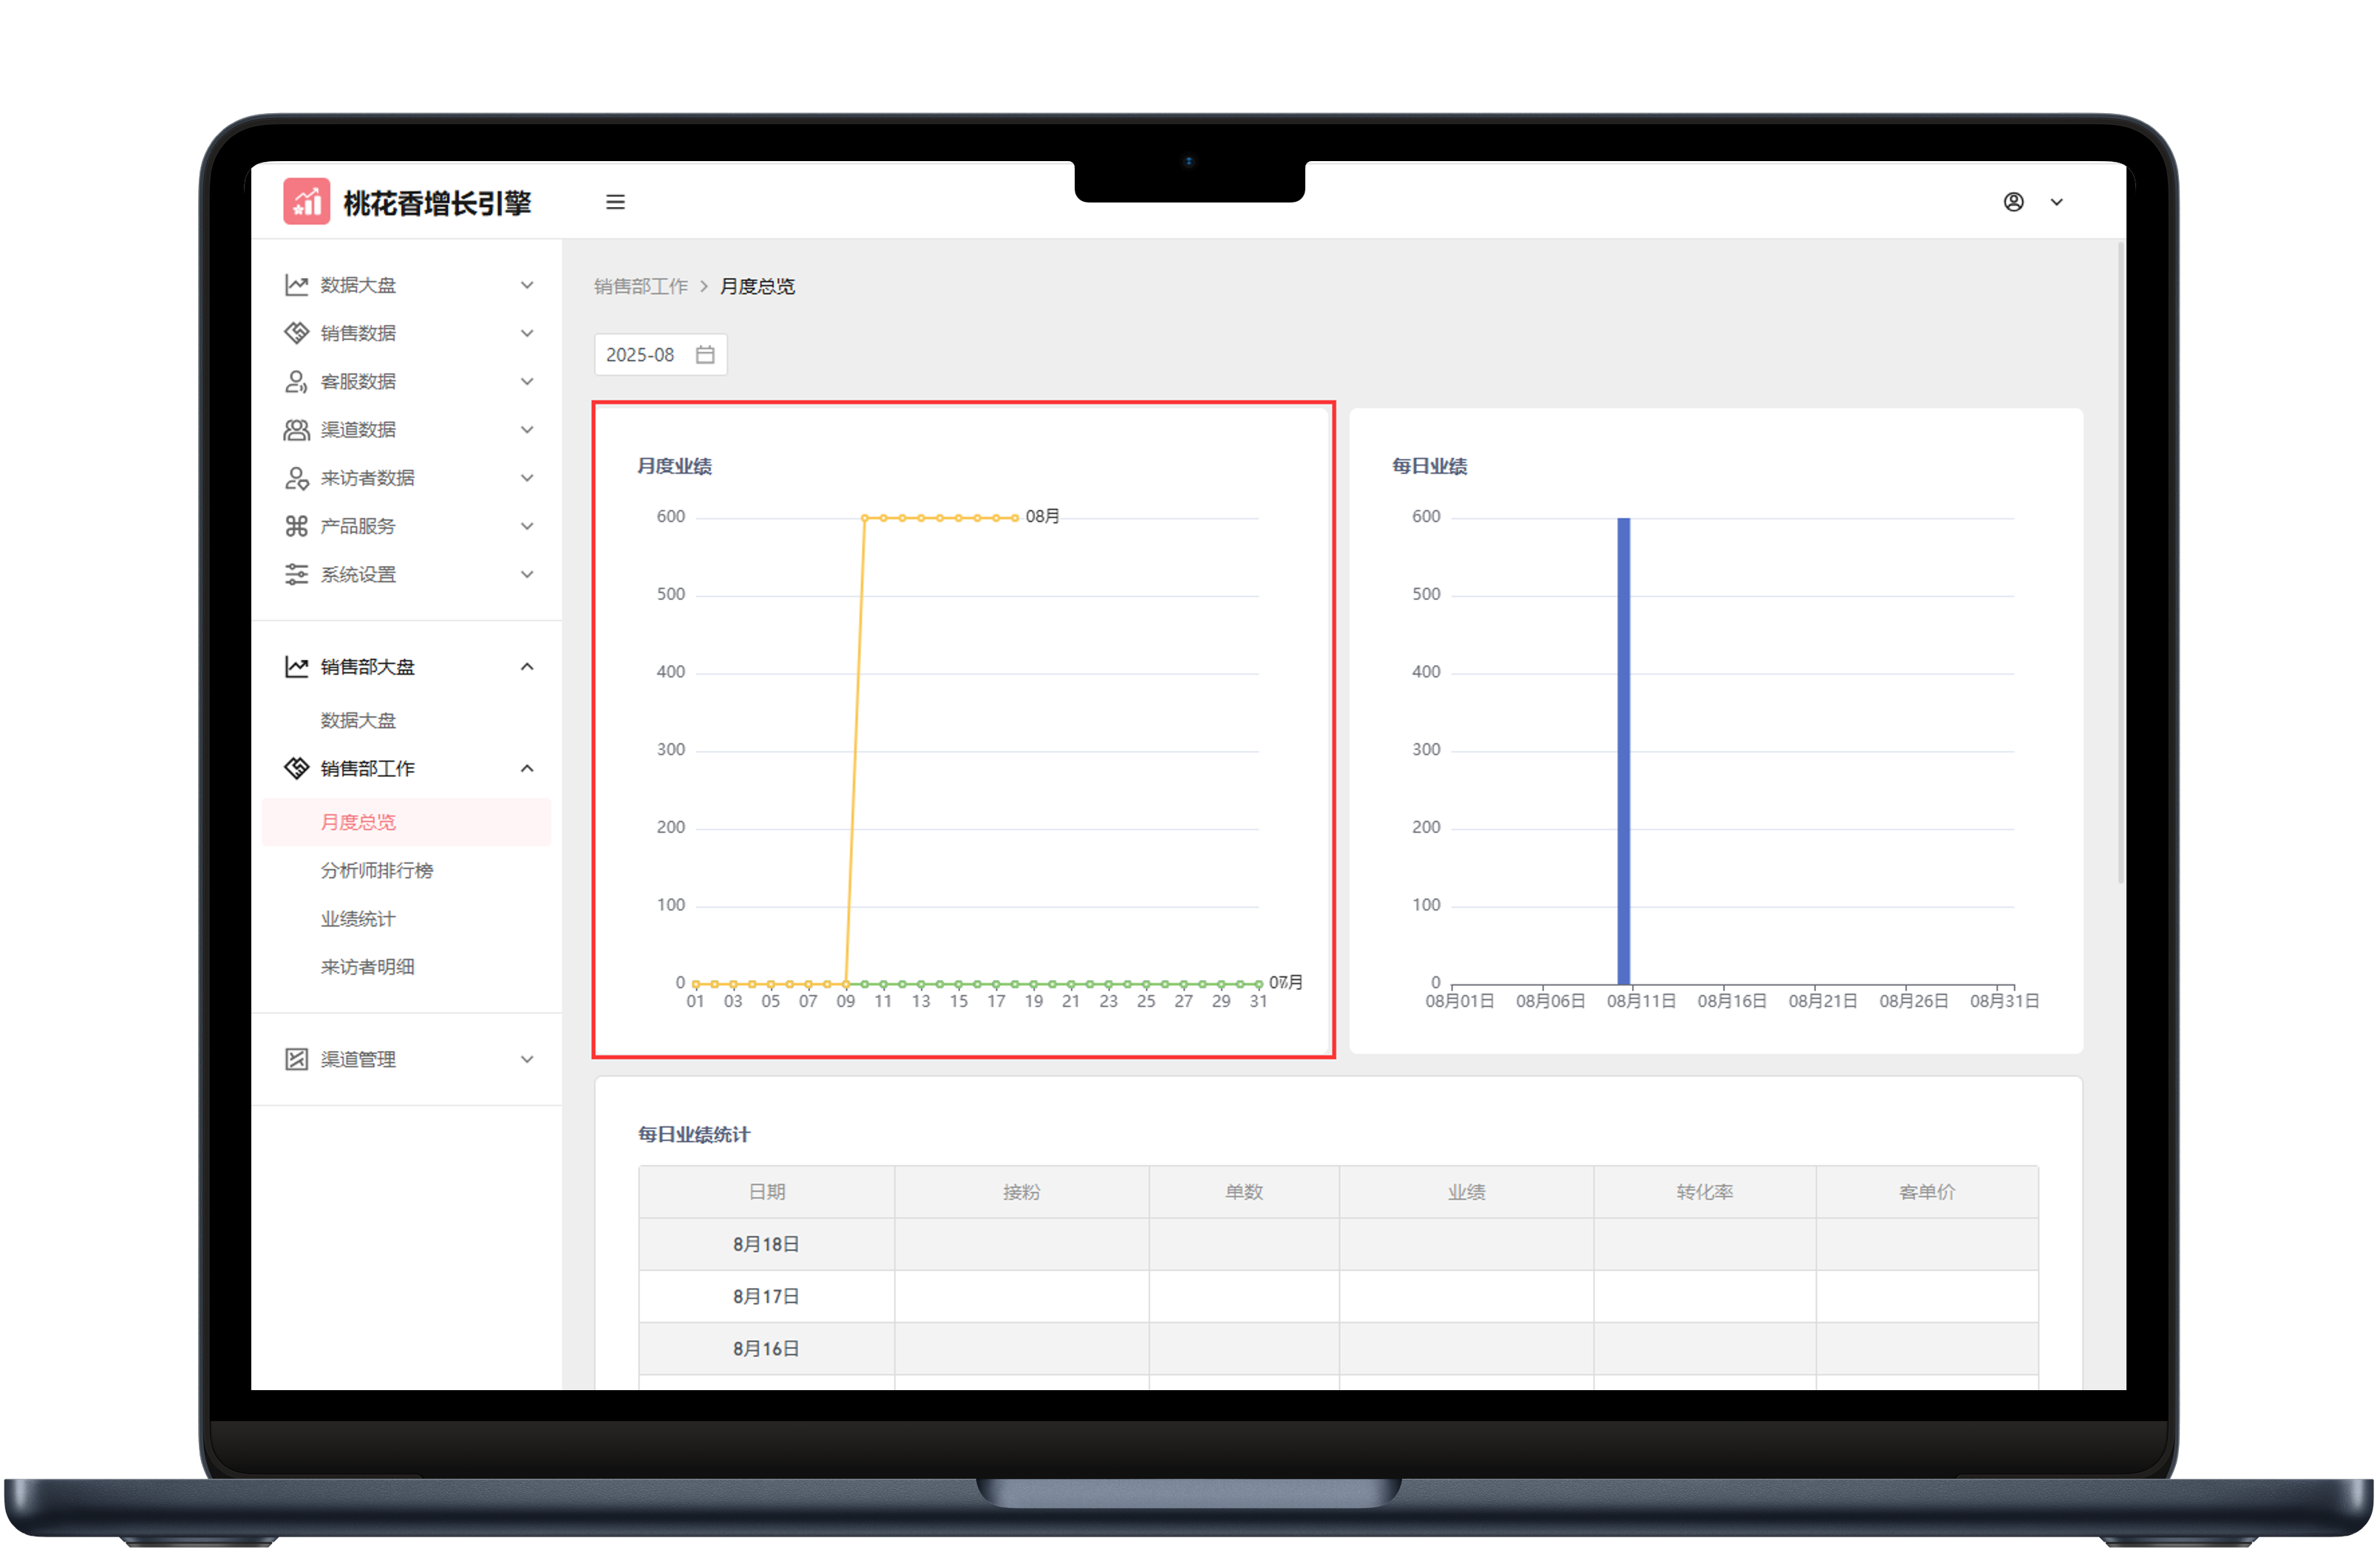Click the 客服数据 person icon
The height and width of the screenshot is (1552, 2380).
pos(296,381)
